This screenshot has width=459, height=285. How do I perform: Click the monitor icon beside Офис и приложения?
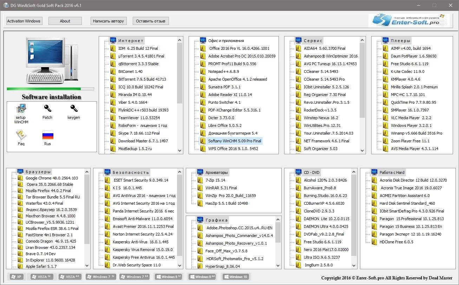click(203, 40)
